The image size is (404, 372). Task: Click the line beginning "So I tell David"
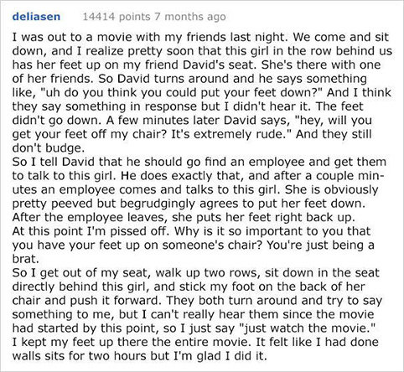(199, 162)
